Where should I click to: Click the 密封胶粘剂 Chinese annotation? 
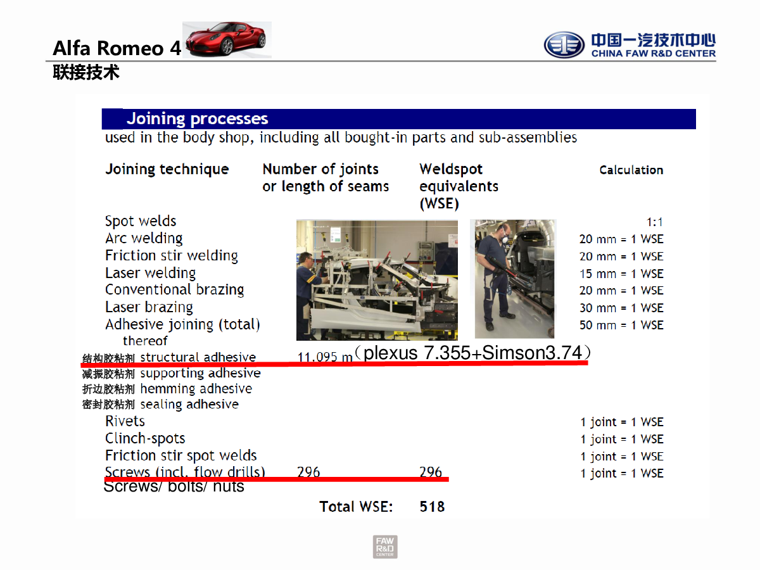point(108,405)
